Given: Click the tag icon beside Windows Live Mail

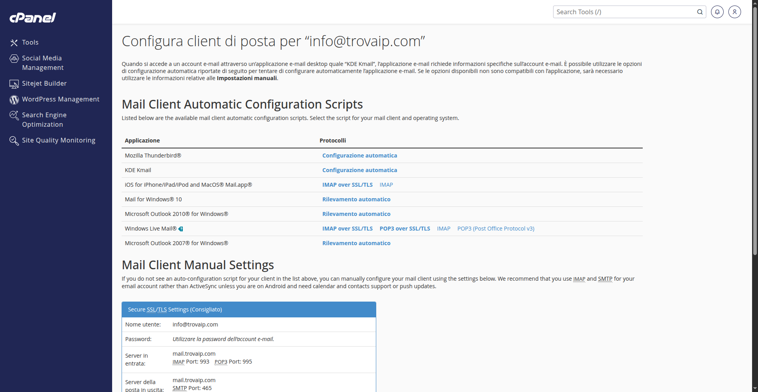Looking at the screenshot, I should coord(181,229).
